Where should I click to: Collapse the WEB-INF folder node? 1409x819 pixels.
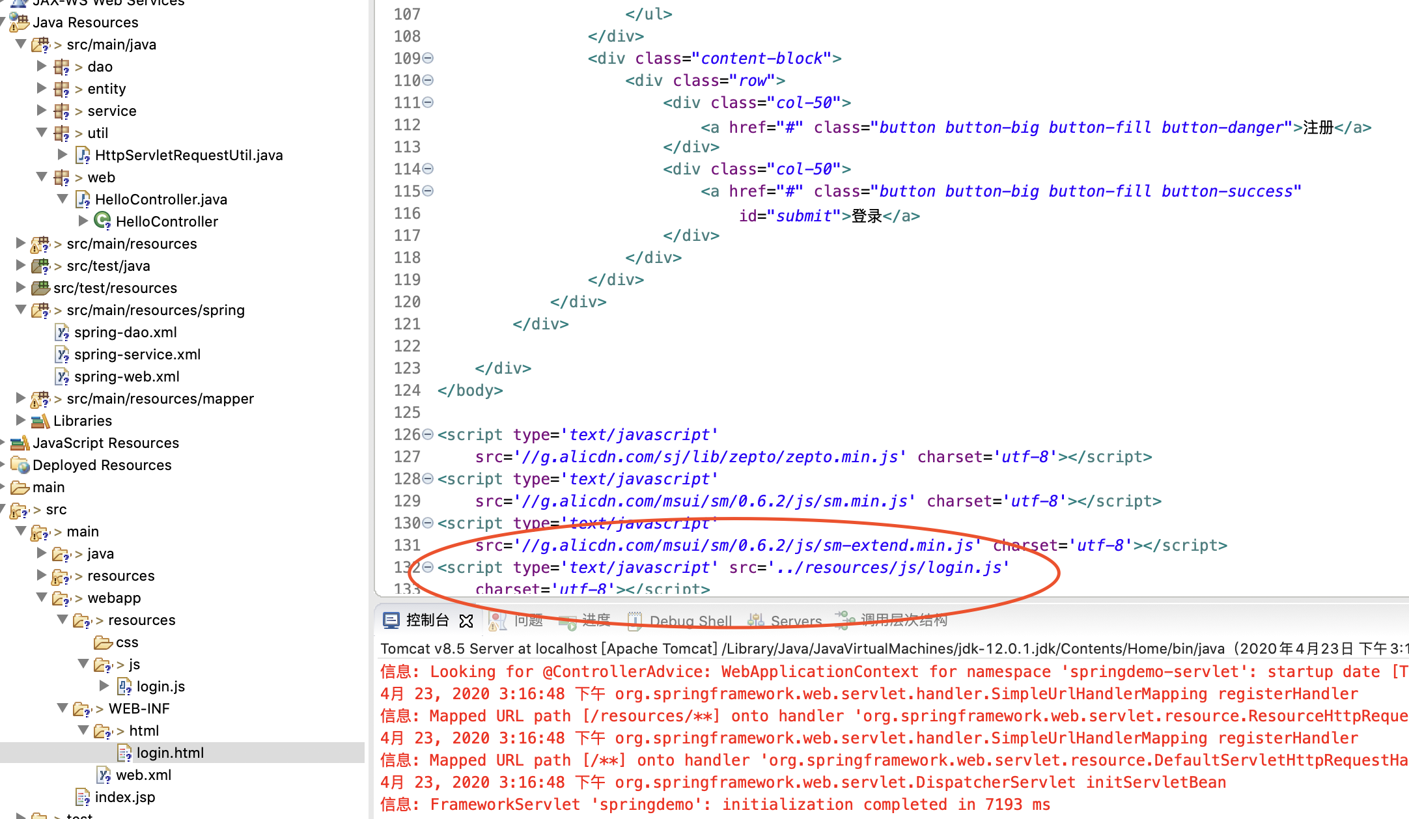click(63, 708)
